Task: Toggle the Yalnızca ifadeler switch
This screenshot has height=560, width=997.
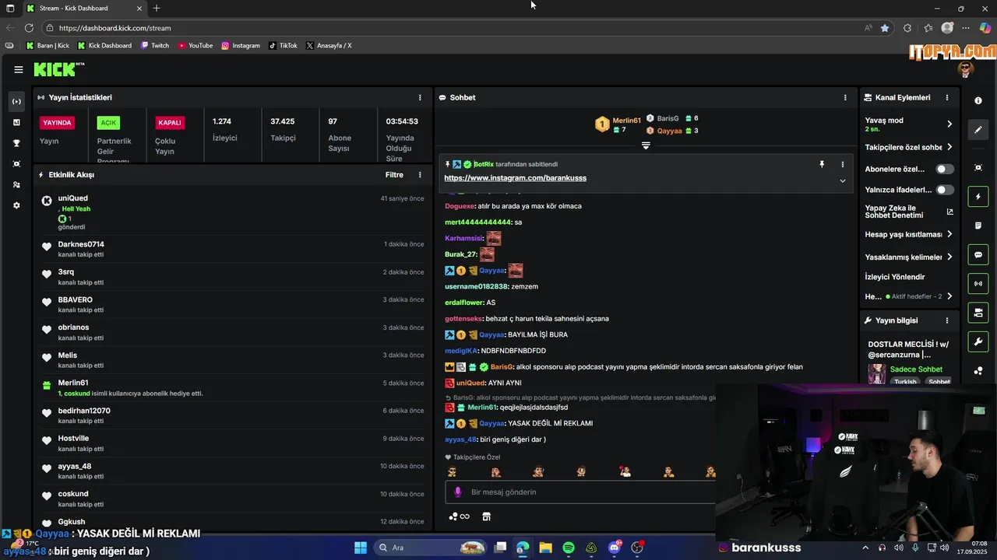Action: tap(945, 190)
